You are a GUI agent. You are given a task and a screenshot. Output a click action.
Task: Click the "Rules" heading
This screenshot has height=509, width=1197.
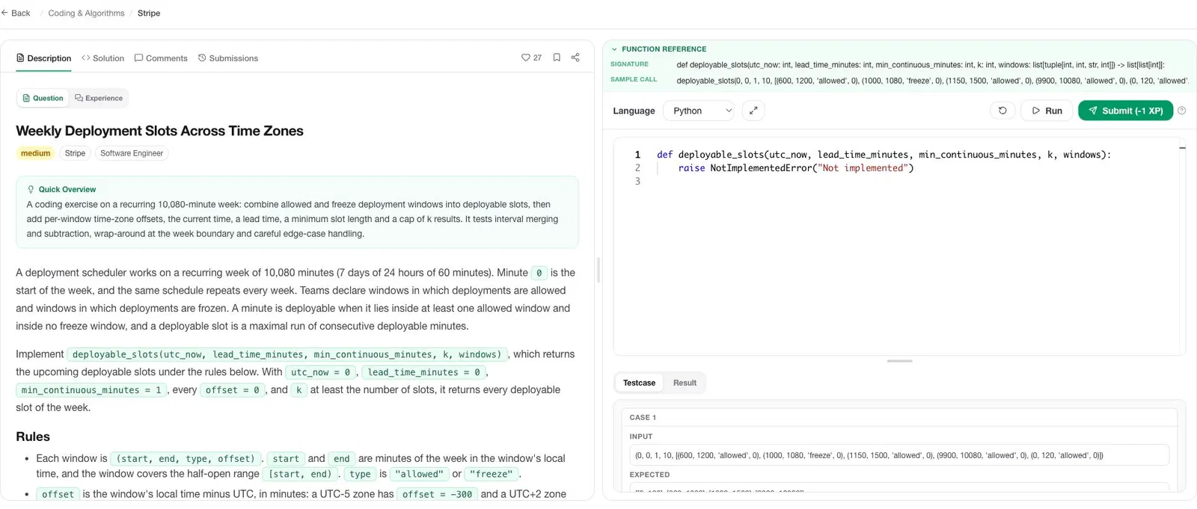coord(33,436)
